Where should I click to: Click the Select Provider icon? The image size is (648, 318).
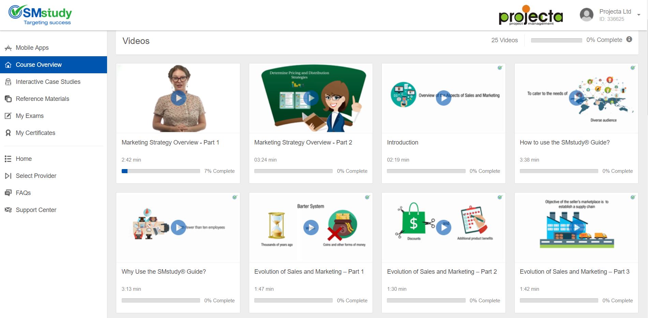coord(8,176)
